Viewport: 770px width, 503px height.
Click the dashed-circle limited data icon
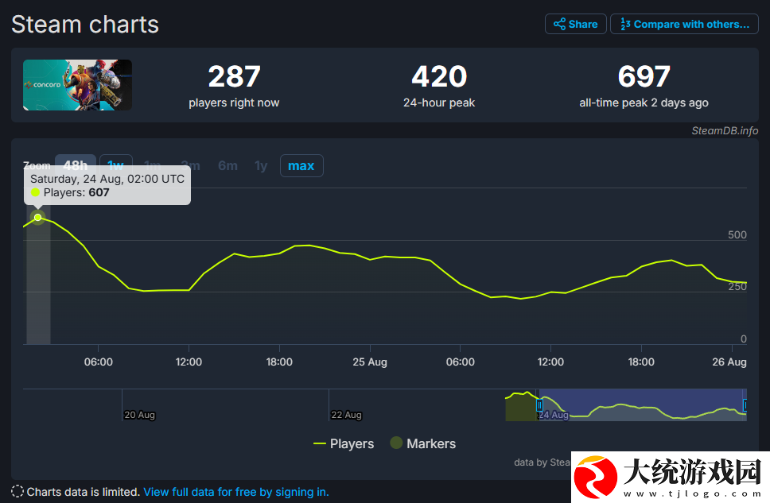point(17,491)
